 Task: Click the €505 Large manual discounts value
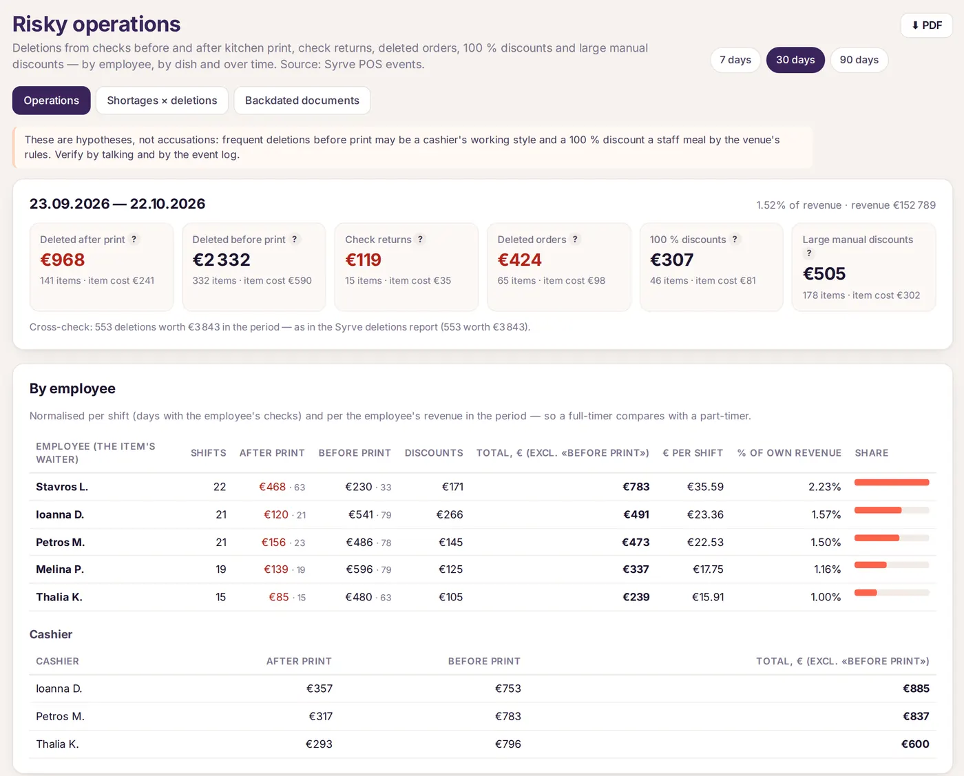pyautogui.click(x=824, y=274)
